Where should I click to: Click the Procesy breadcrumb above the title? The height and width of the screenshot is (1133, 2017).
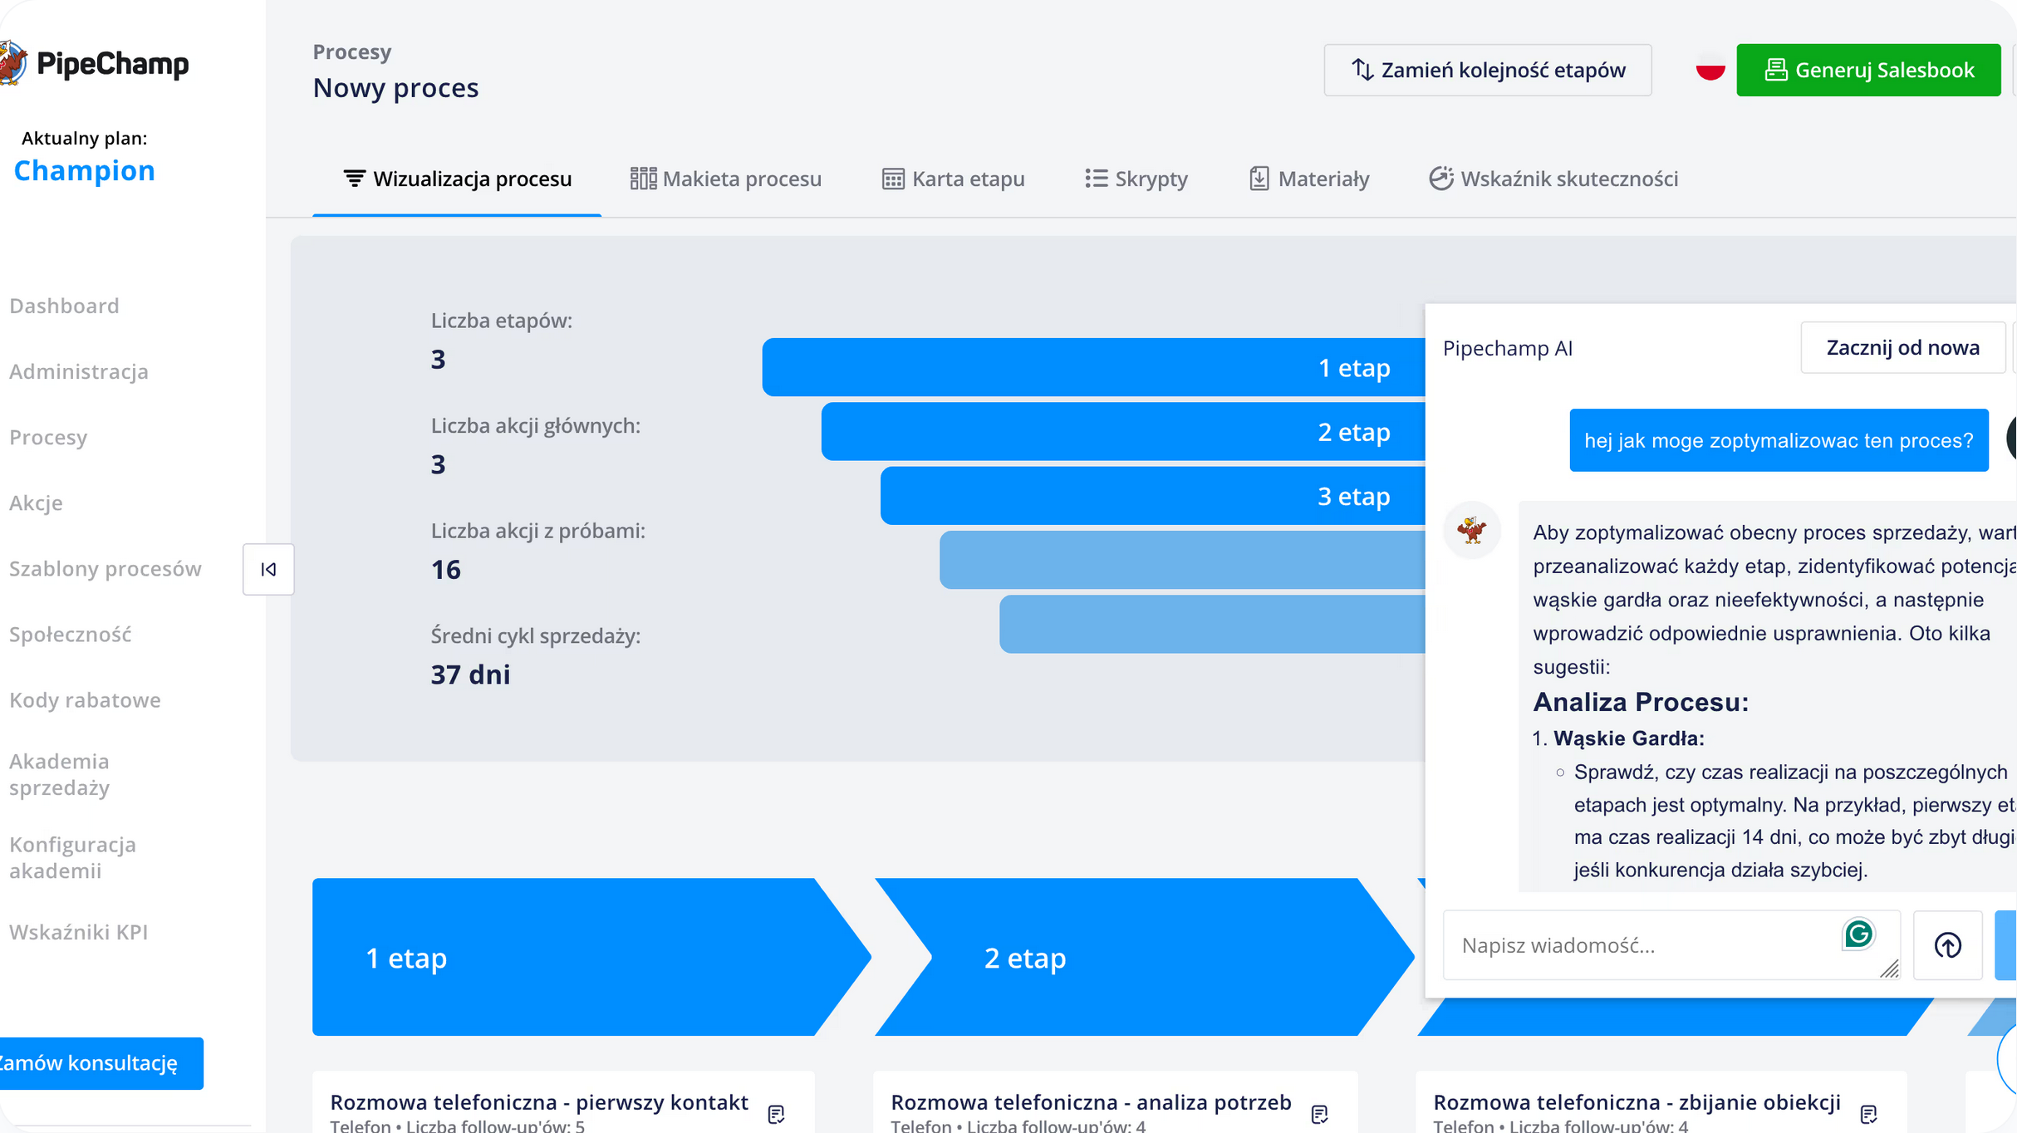click(x=352, y=51)
